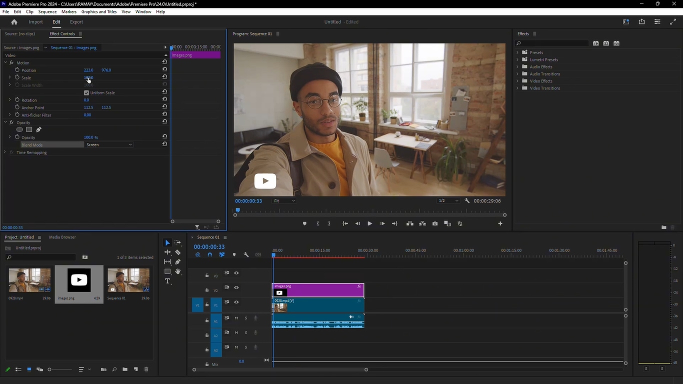Select the Hand tool

177,271
